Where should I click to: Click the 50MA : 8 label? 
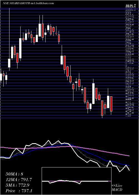tap(14, 174)
